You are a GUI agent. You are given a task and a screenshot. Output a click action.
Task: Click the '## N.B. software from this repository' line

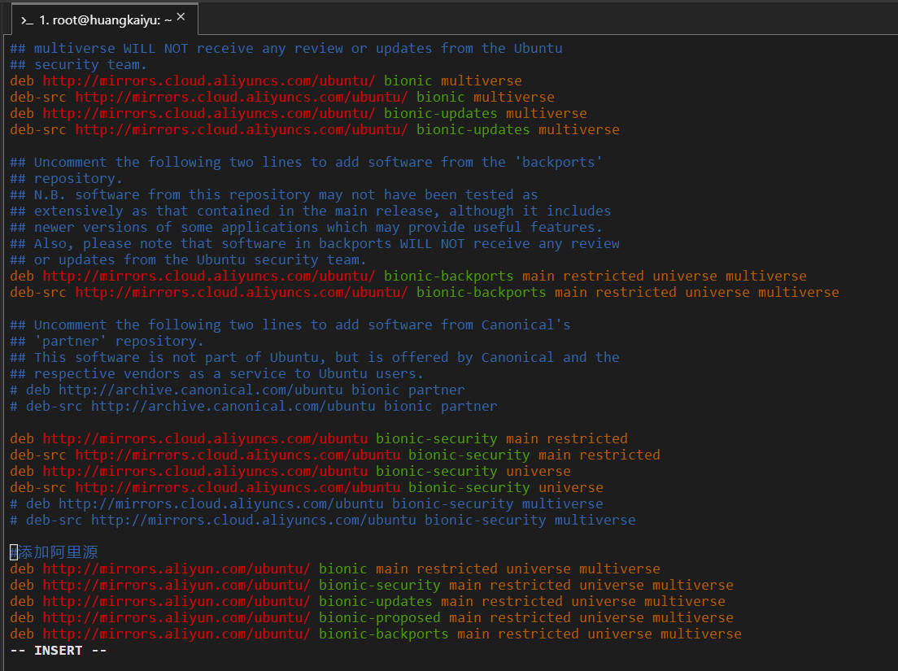click(x=274, y=194)
